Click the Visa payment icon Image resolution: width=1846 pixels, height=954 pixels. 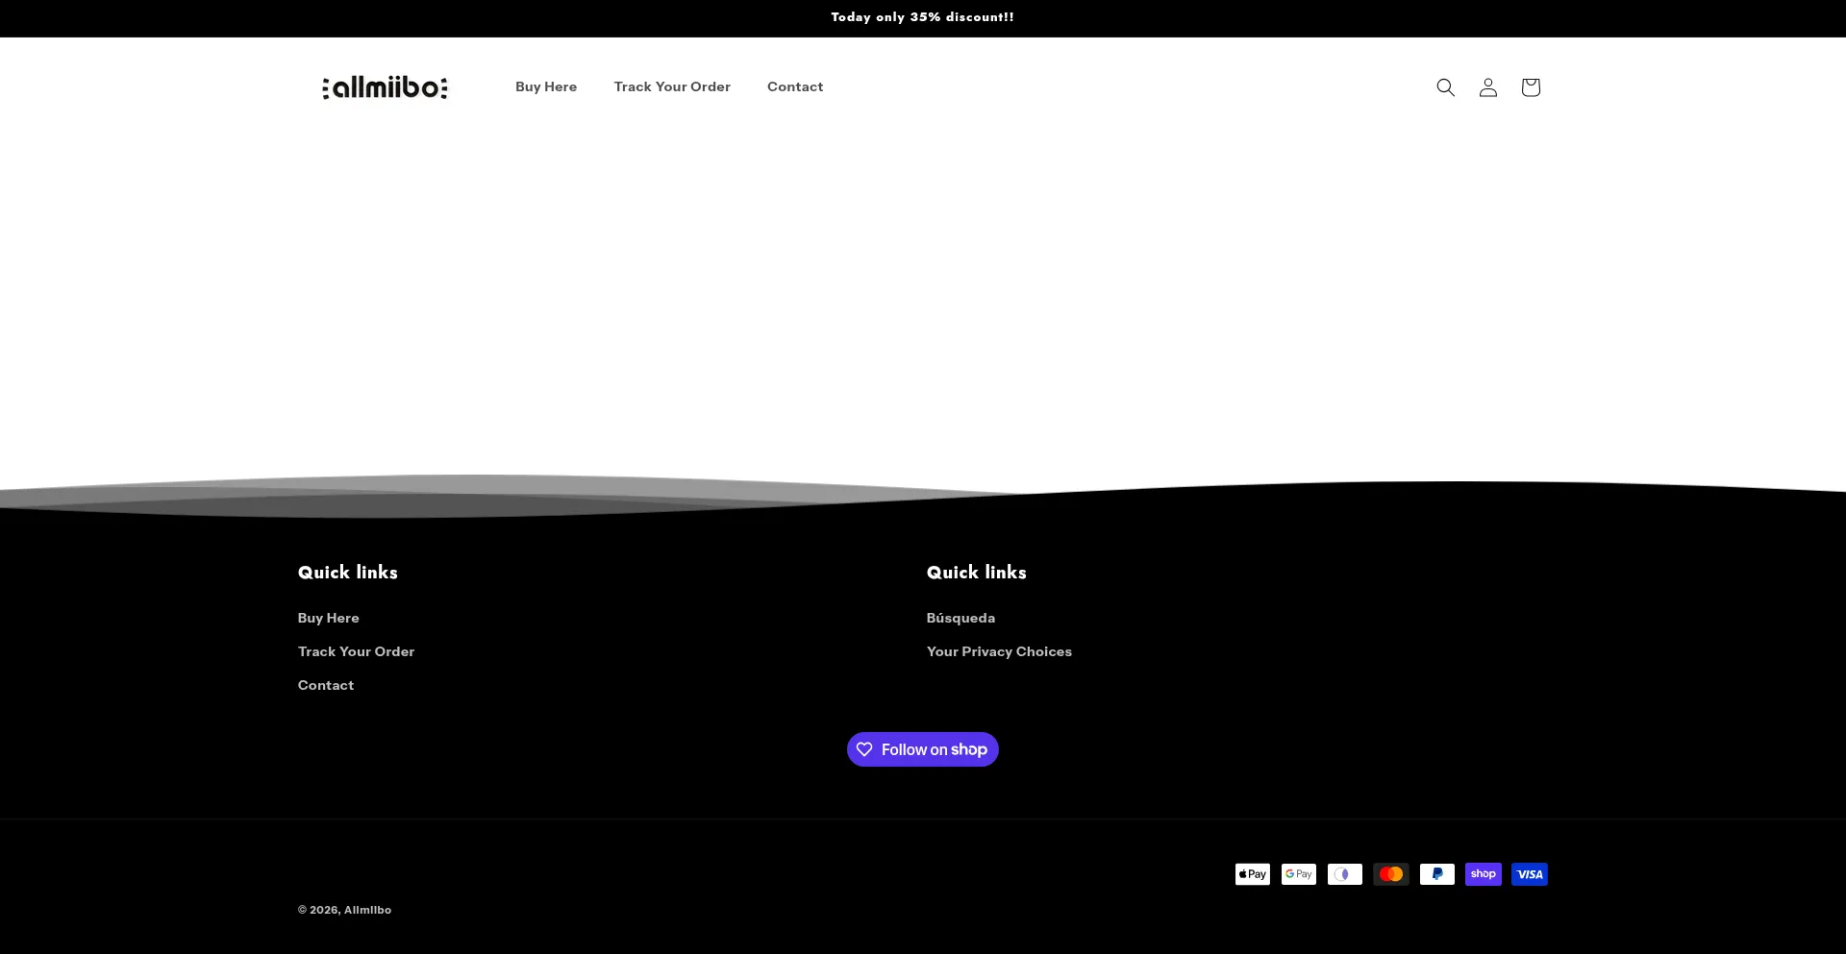pyautogui.click(x=1529, y=874)
